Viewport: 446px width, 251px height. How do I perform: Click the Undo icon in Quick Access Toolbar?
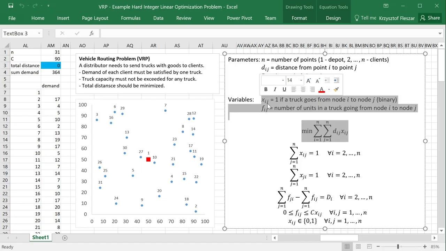tap(22, 6)
